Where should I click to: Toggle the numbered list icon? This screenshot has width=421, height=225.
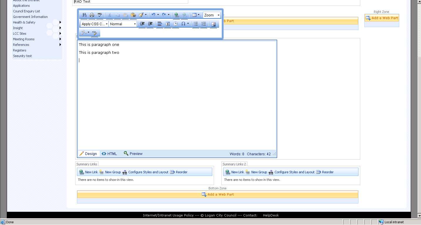pos(204,24)
